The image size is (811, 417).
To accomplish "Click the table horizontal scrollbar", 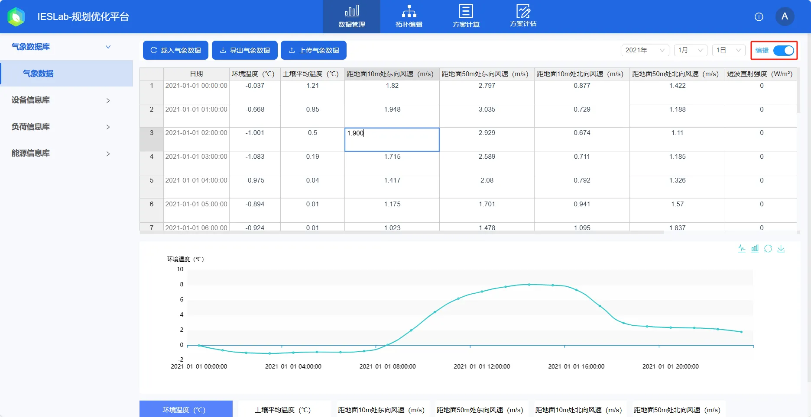I will tap(402, 232).
